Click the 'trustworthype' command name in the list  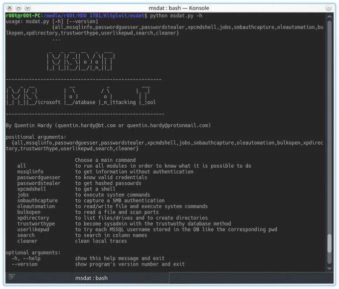tap(36, 224)
